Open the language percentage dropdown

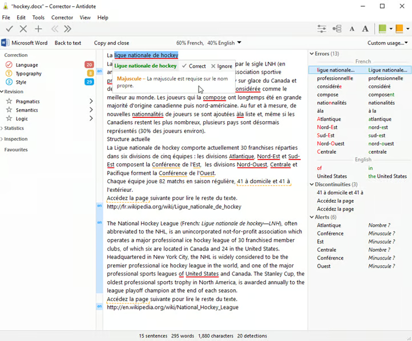tap(239, 43)
